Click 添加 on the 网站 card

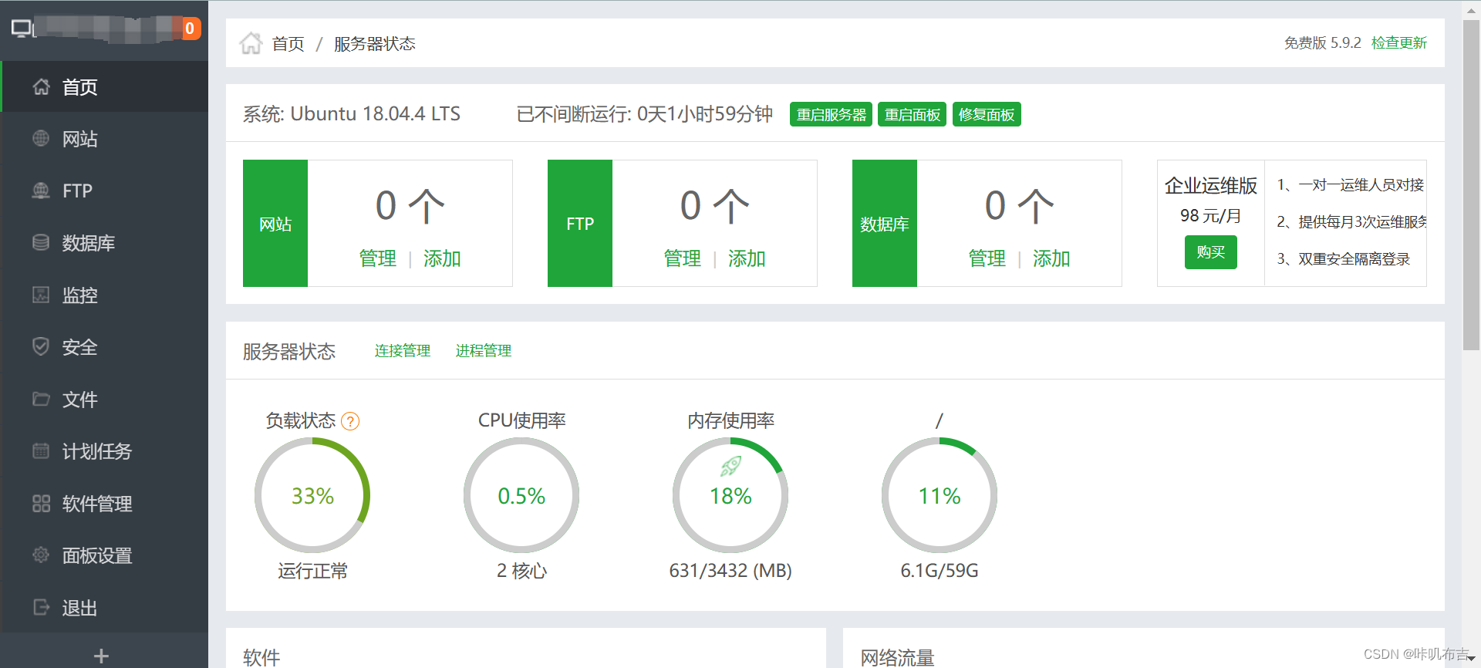click(442, 258)
